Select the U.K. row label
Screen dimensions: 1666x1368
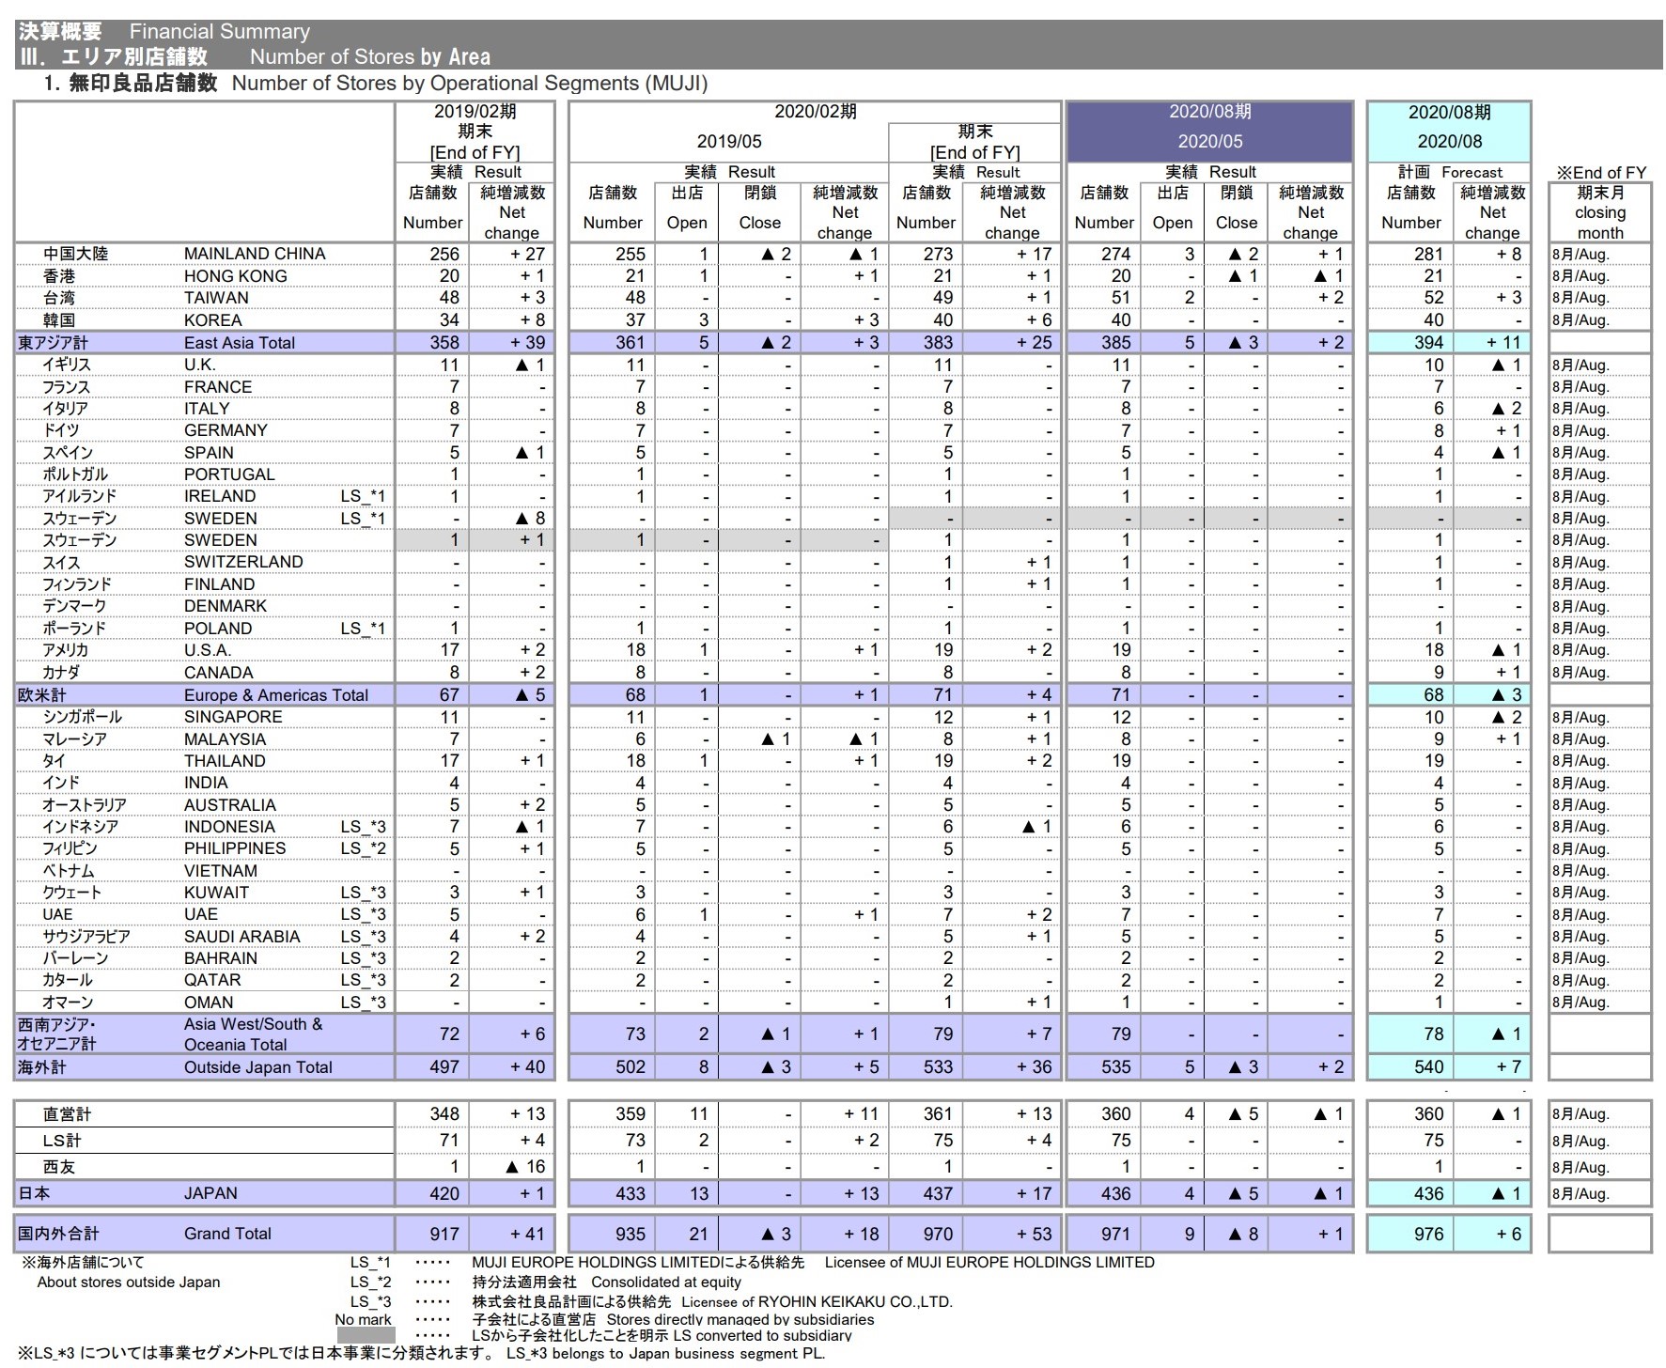199,365
